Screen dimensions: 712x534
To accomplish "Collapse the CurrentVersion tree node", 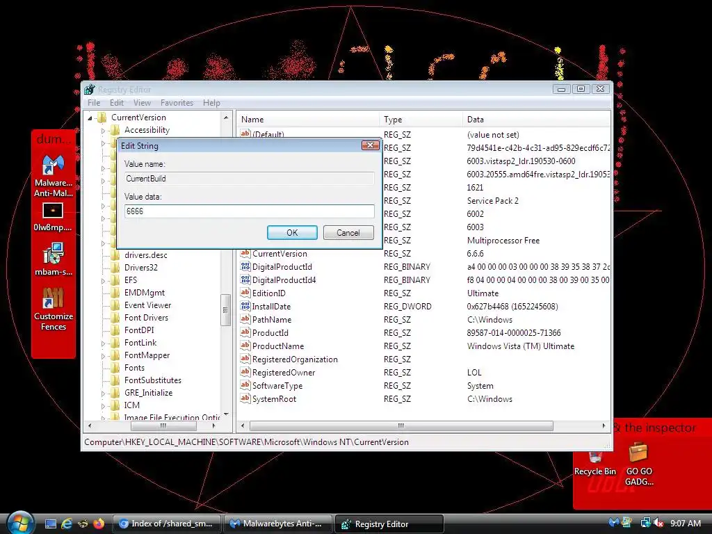I will point(90,118).
